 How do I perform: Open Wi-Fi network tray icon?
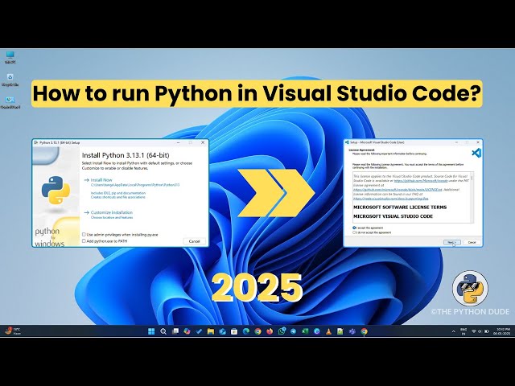coord(474,331)
